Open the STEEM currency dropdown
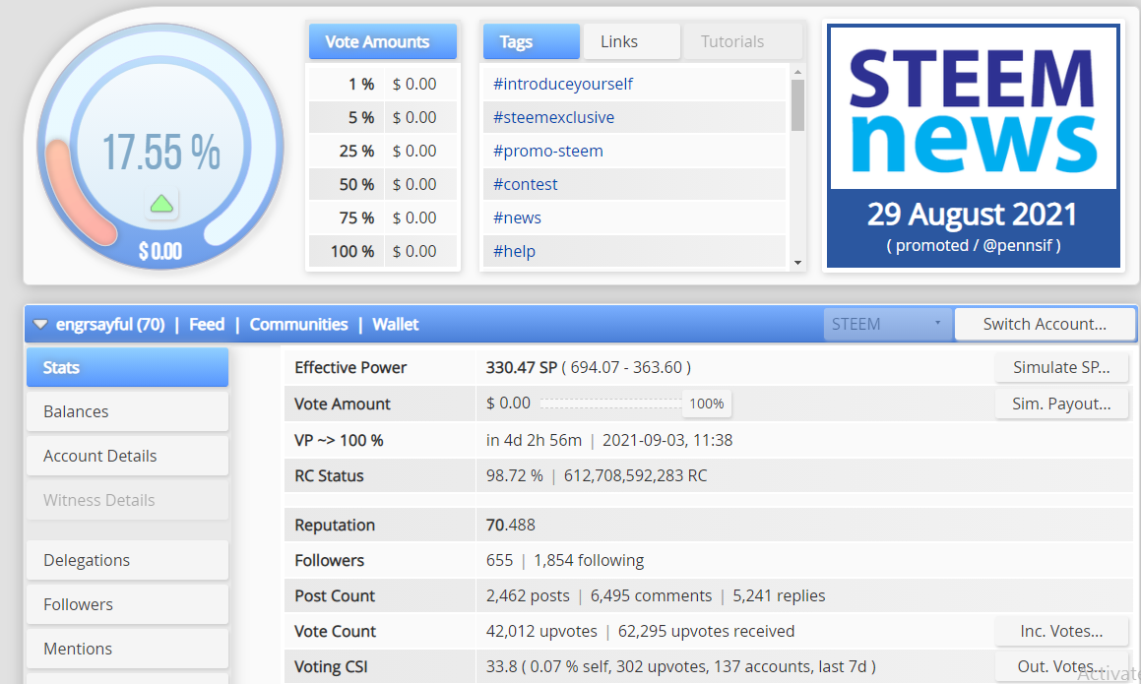The width and height of the screenshot is (1141, 684). pyautogui.click(x=887, y=324)
